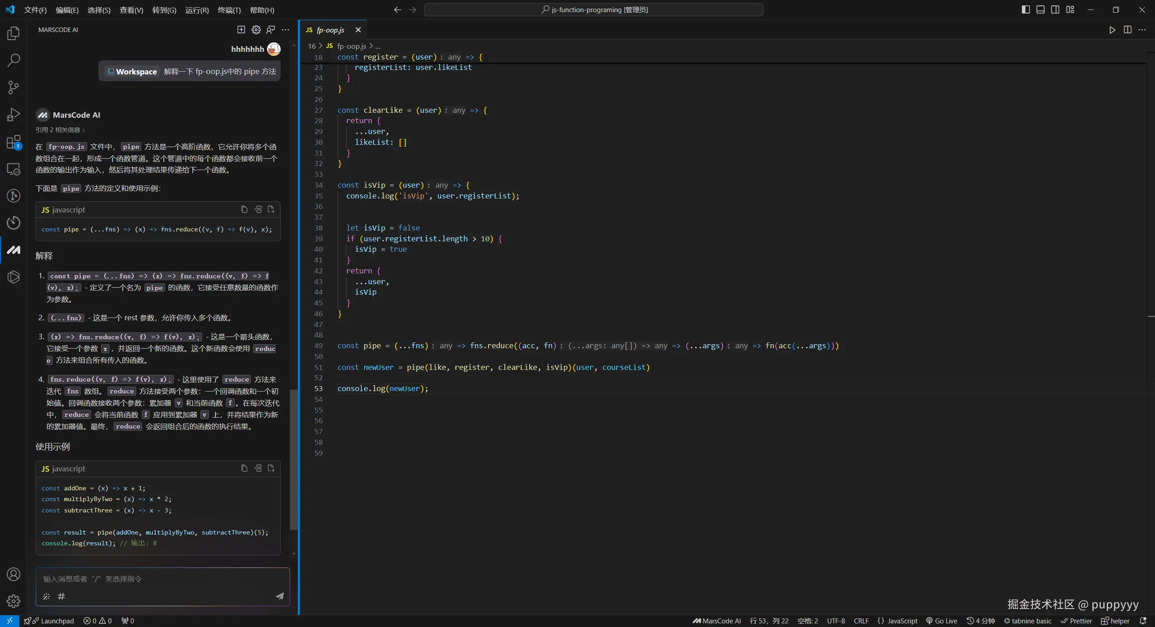
Task: Click Go Live in status bar
Action: pyautogui.click(x=942, y=621)
